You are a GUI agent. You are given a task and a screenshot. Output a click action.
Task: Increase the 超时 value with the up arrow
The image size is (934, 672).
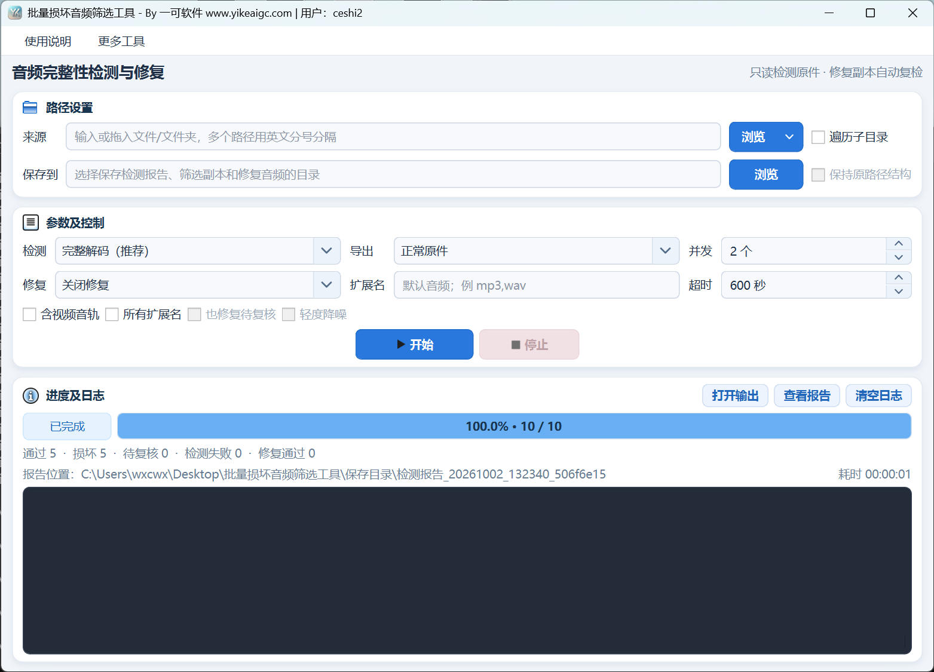pos(899,278)
